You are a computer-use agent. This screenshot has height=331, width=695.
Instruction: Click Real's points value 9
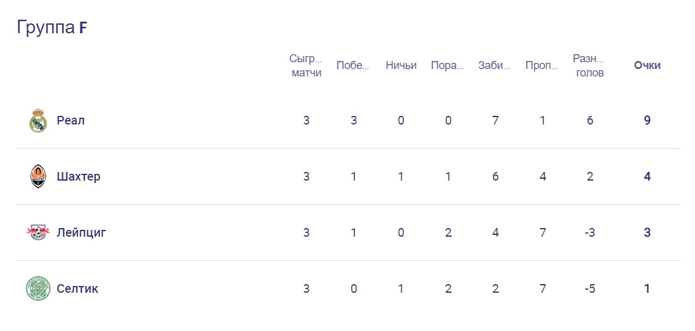[x=647, y=120]
